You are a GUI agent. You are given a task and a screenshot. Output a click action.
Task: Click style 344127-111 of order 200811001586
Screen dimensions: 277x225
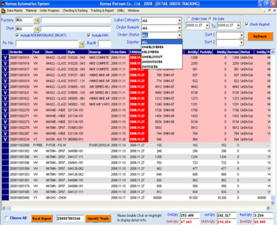coord(75,157)
